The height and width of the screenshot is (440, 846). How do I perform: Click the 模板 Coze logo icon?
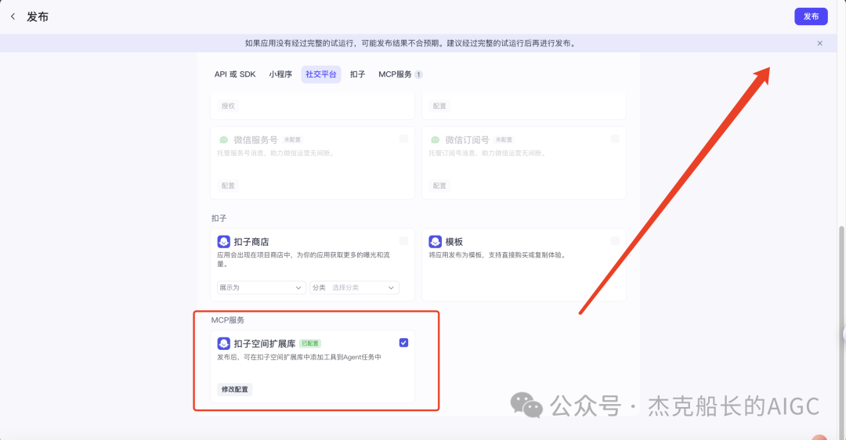435,242
